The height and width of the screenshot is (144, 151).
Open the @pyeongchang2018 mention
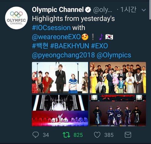(x=63, y=55)
